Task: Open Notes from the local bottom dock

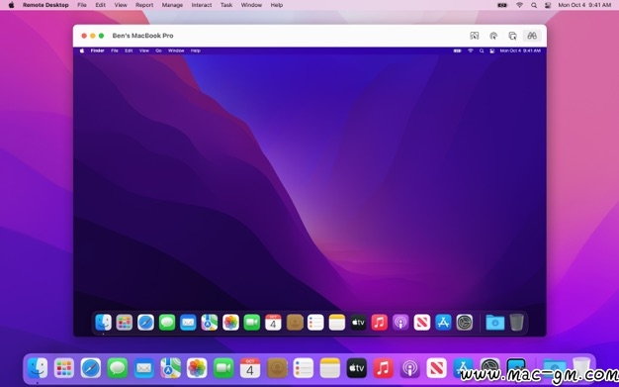Action: point(330,368)
